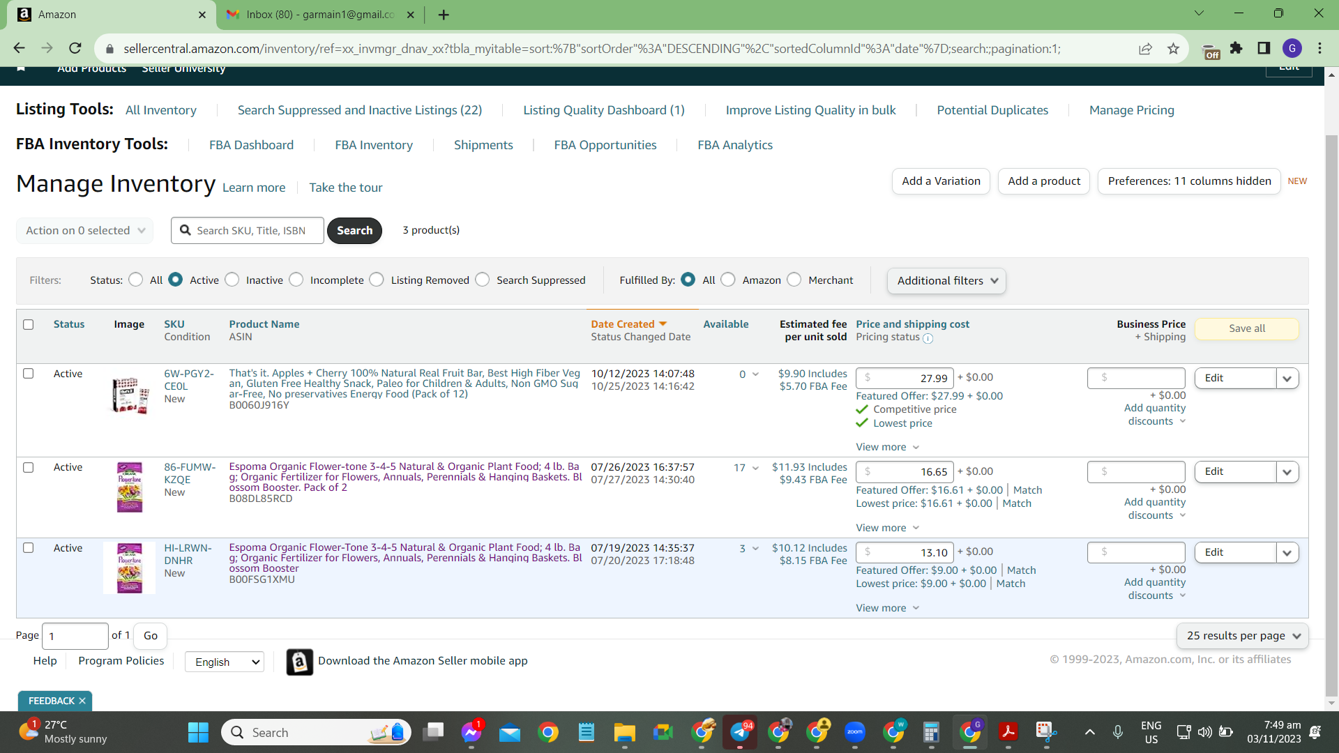Click the Pricing status info icon

(928, 338)
